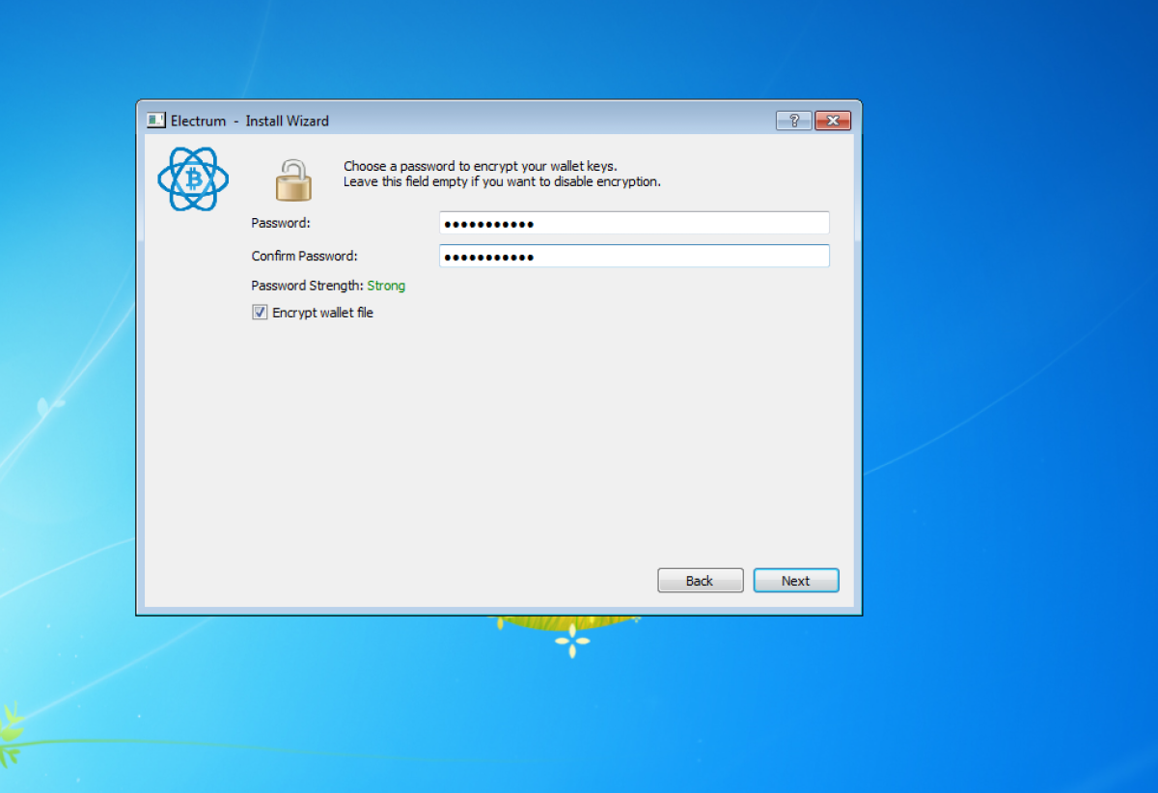This screenshot has height=793, width=1158.
Task: Click "Choose a password to encrypt" instruction text
Action: point(480,166)
